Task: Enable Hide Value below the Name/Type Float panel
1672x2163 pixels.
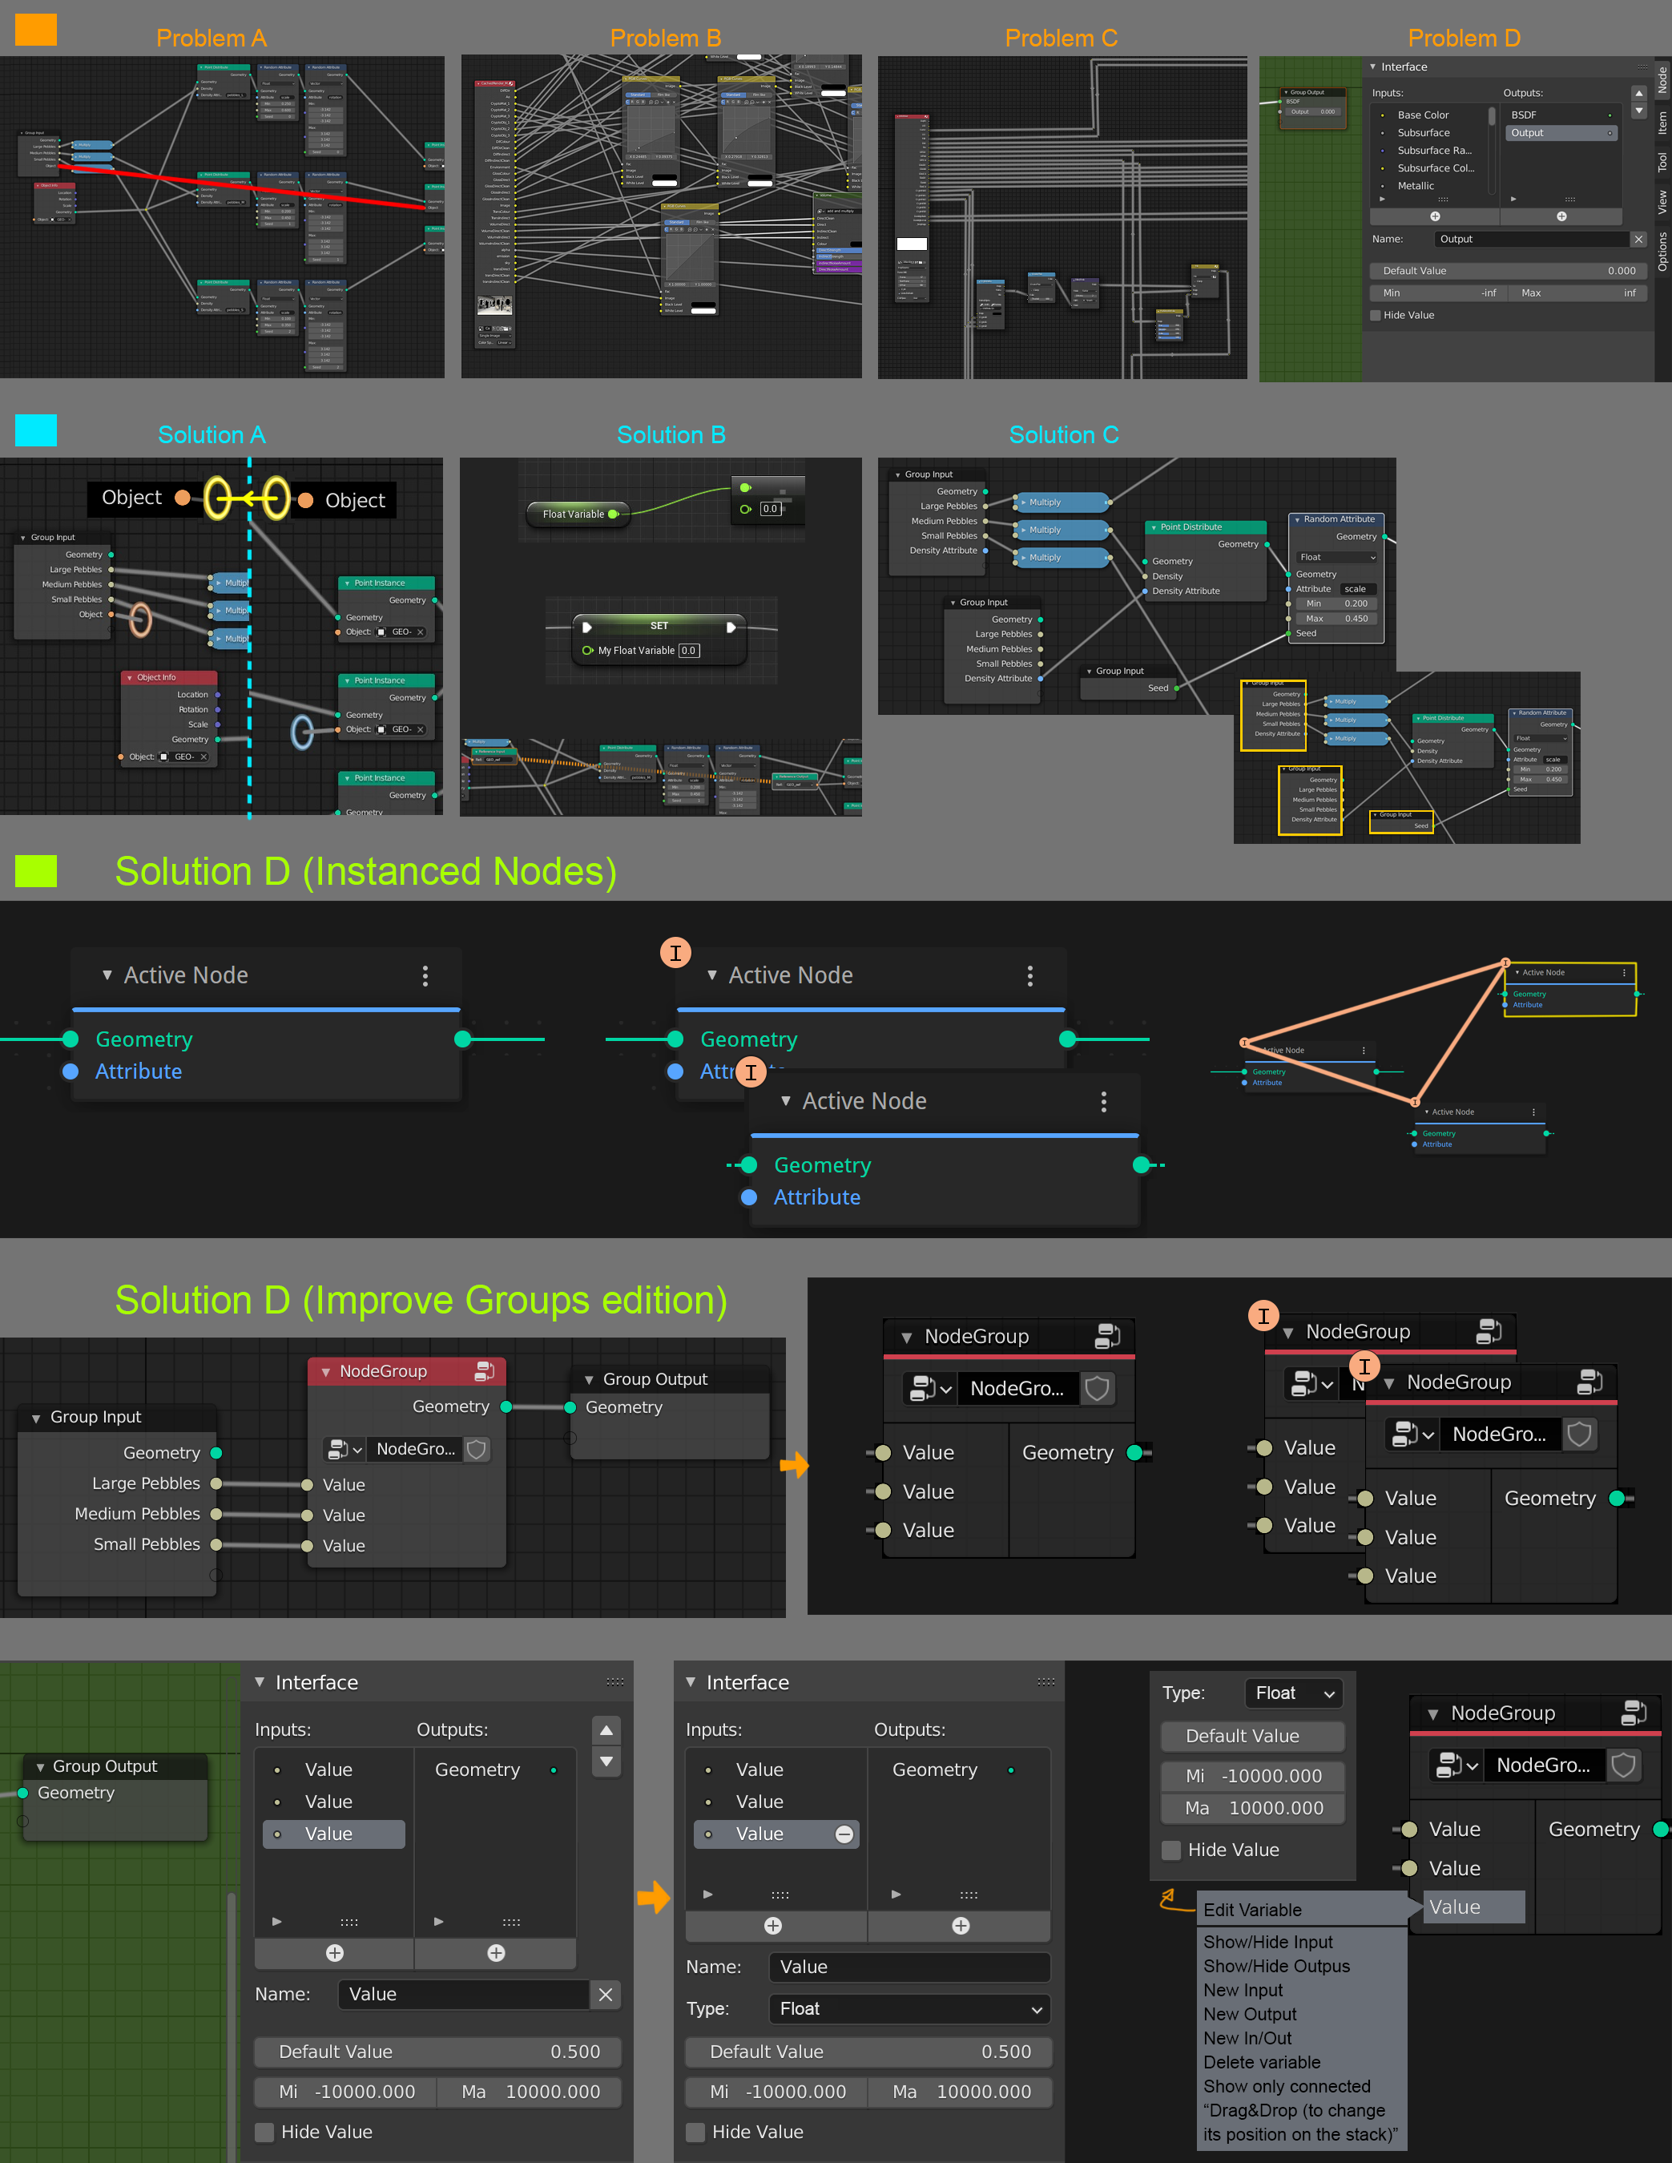Action: click(x=696, y=2133)
